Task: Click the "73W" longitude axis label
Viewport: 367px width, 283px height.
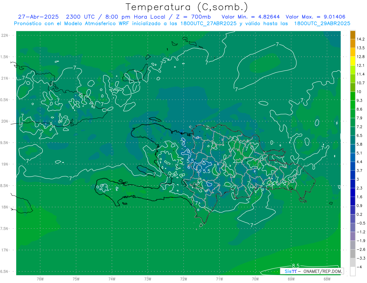Action: click(148, 279)
